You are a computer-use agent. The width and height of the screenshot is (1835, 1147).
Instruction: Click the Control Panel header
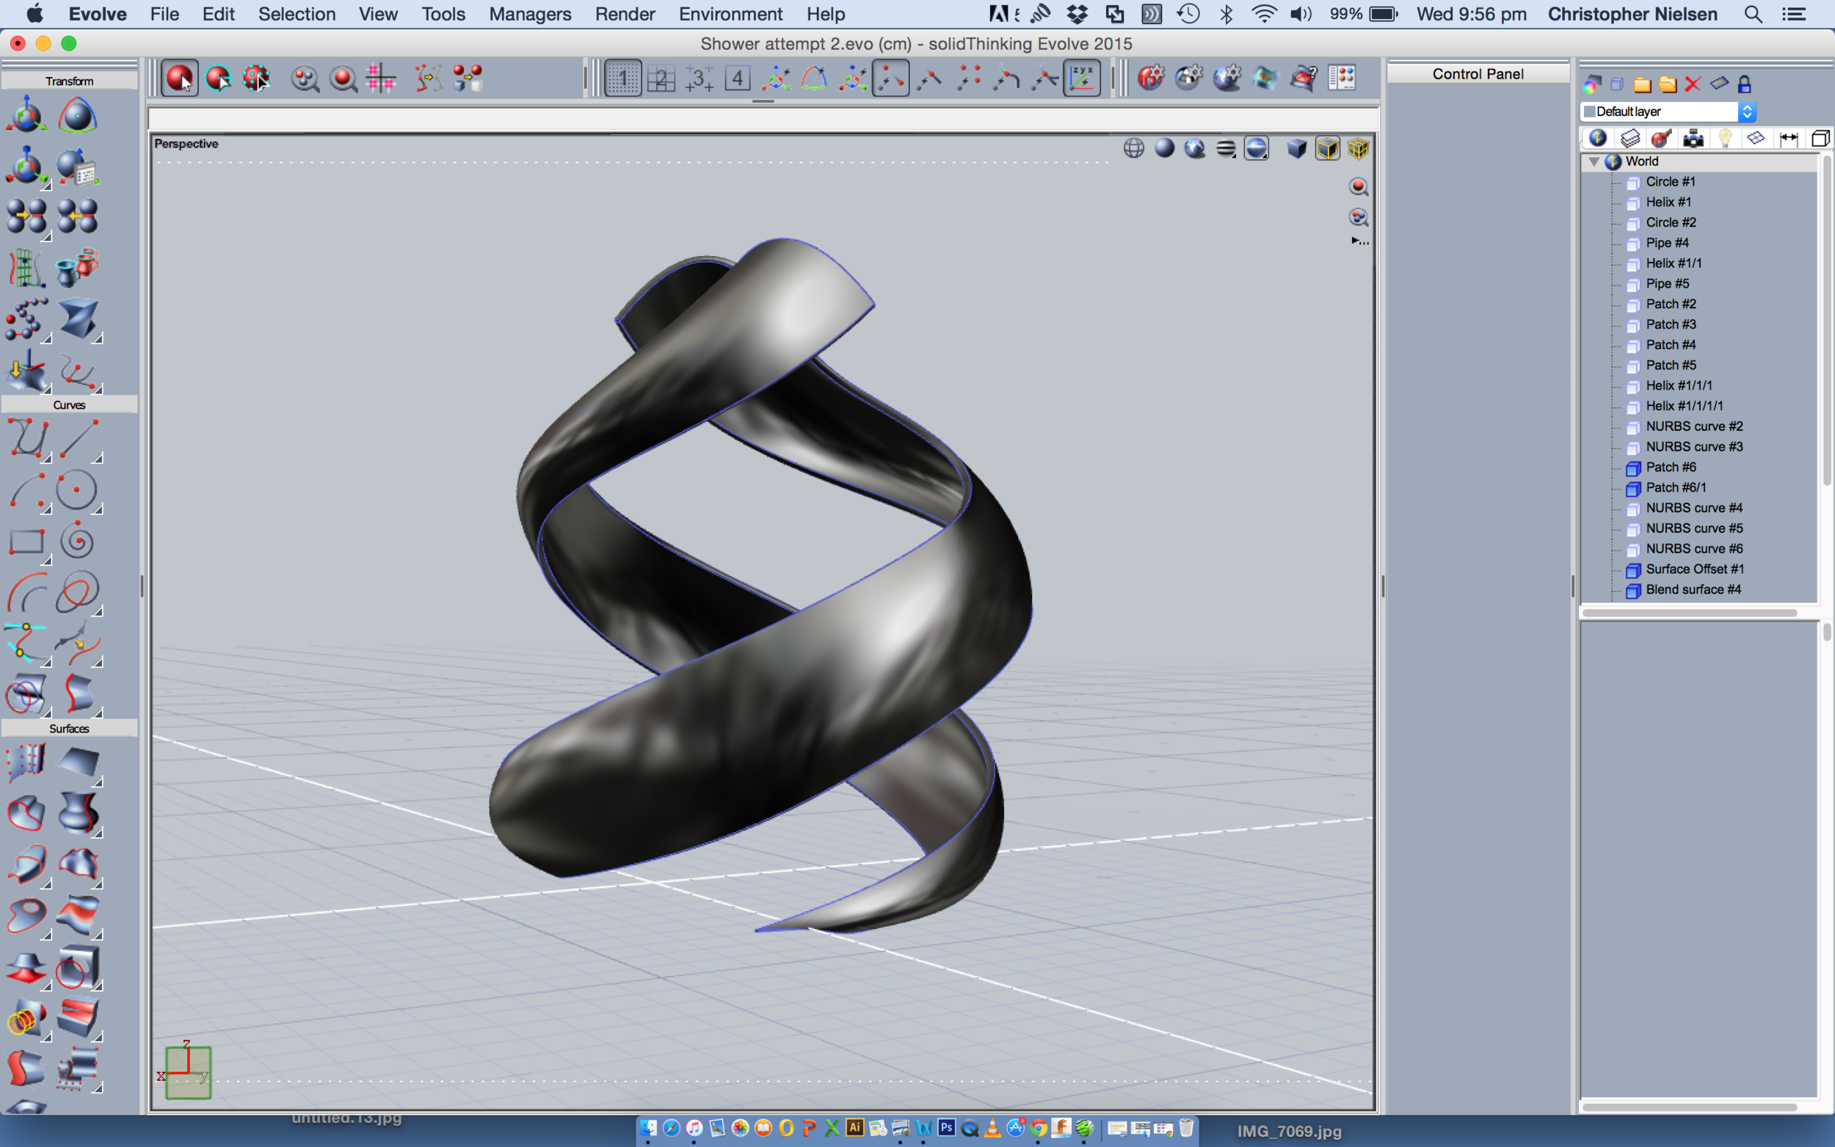click(x=1478, y=73)
